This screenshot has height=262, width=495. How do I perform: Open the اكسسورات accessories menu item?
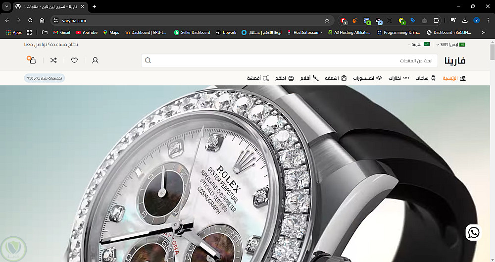coord(367,78)
